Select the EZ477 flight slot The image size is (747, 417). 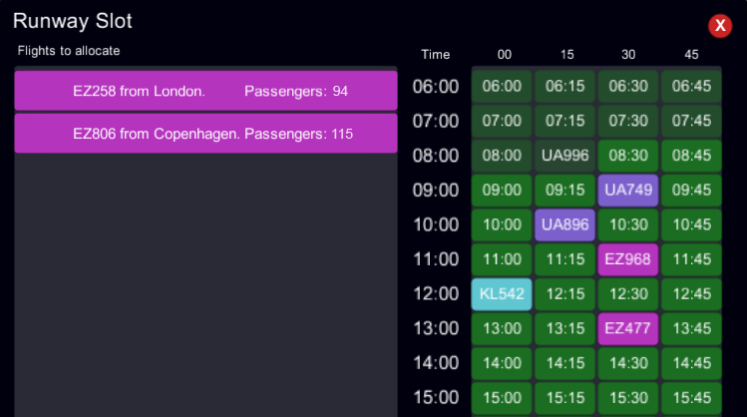(629, 328)
